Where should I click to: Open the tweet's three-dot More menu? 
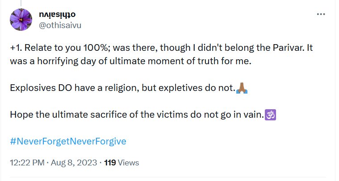pyautogui.click(x=321, y=14)
